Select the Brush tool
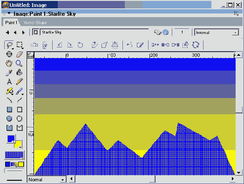The height and width of the screenshot is (184, 244). [x=20, y=91]
